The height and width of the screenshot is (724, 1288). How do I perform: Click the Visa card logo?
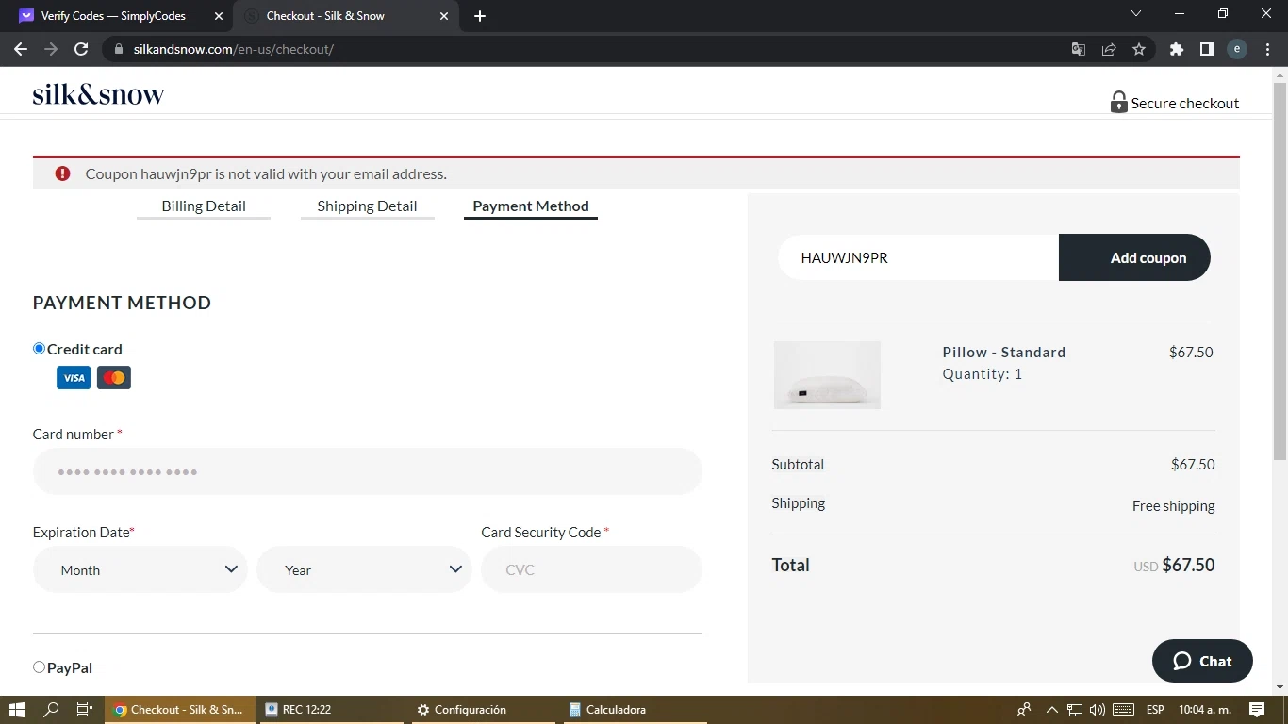coord(74,378)
